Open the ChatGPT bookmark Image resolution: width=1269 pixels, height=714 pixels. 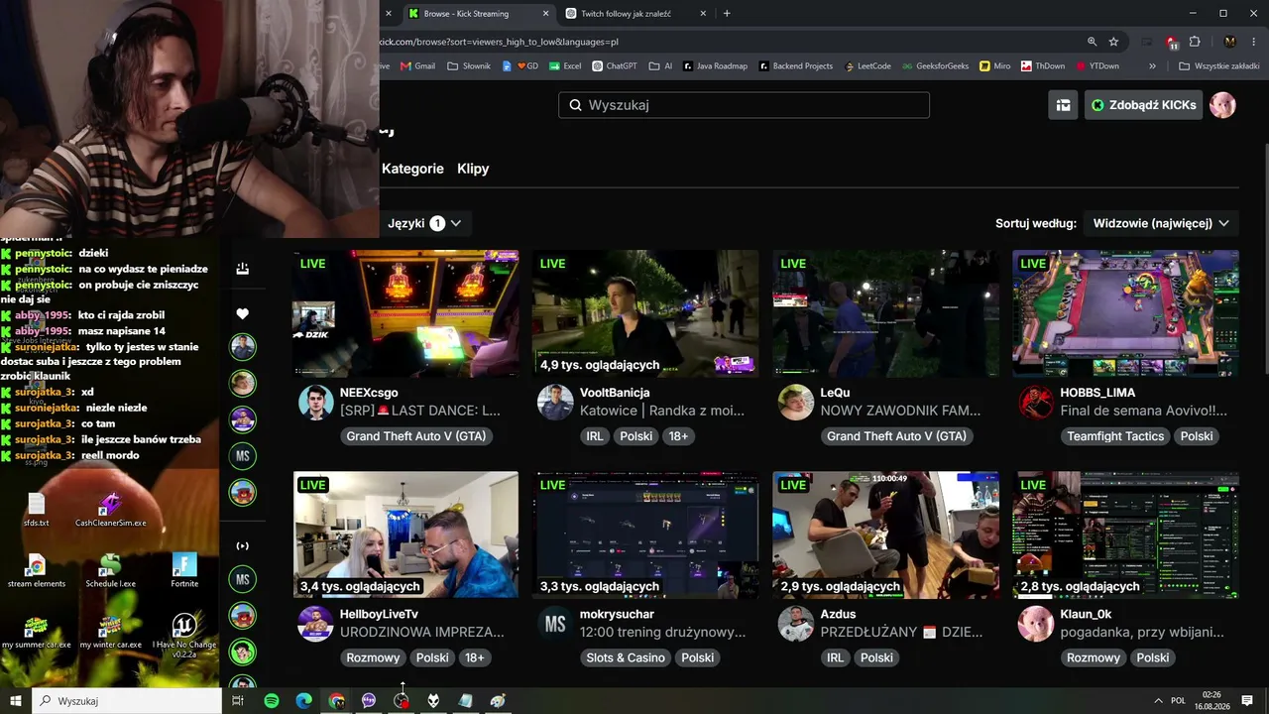point(615,66)
